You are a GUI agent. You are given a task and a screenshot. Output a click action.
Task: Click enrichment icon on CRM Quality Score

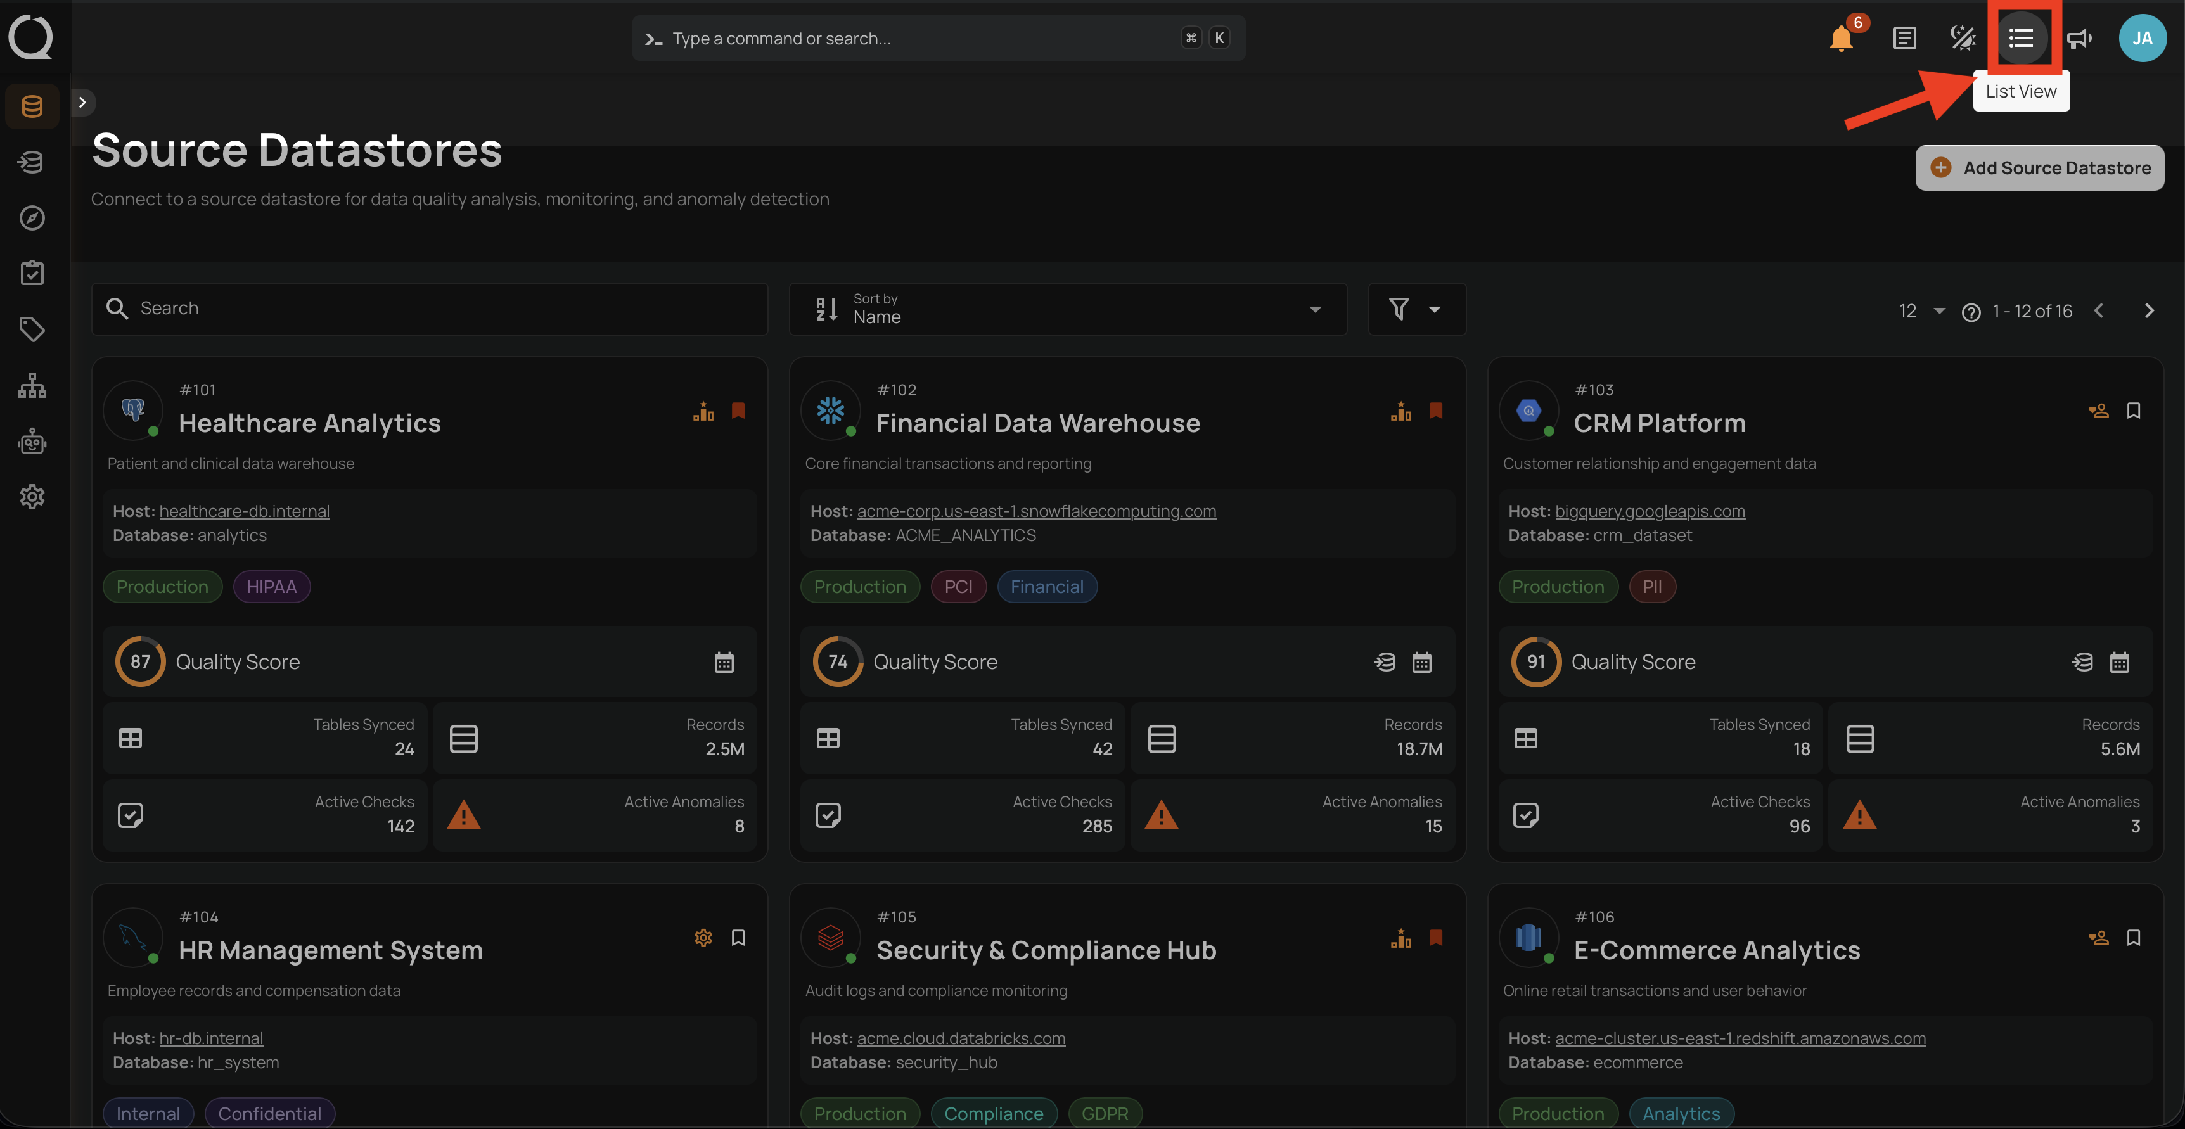(2082, 663)
